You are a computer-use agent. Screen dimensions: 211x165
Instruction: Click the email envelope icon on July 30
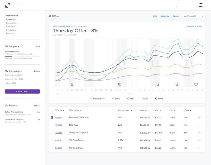(x=120, y=84)
